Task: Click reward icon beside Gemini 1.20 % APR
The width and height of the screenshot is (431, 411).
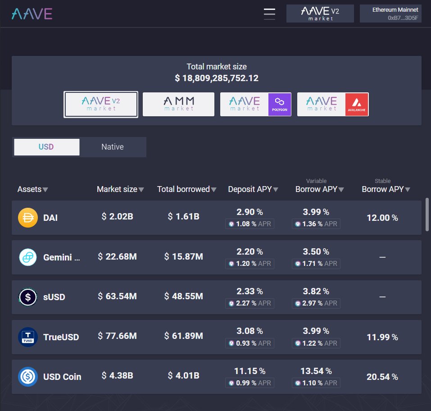Action: (x=231, y=264)
